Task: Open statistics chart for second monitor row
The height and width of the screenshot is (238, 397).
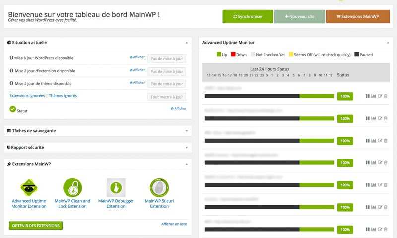Action: [x=374, y=118]
